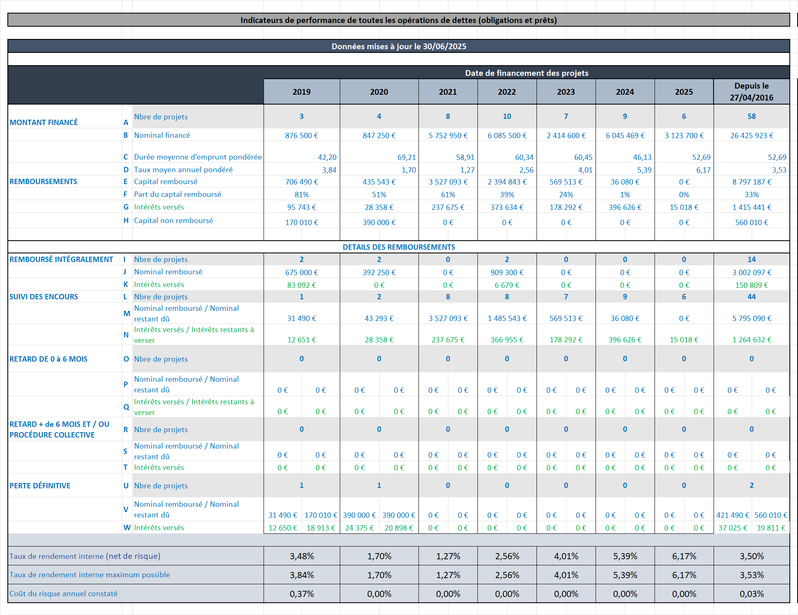Select the title 'Indicateurs de performance' banner
798x615 pixels.
pyautogui.click(x=398, y=20)
